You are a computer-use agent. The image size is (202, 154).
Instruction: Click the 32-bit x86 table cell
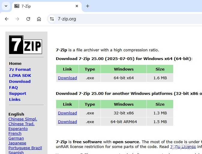click(124, 113)
